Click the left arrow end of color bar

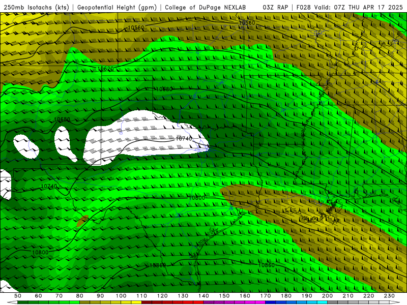point(12,302)
